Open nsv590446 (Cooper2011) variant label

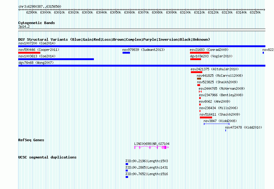(39, 50)
